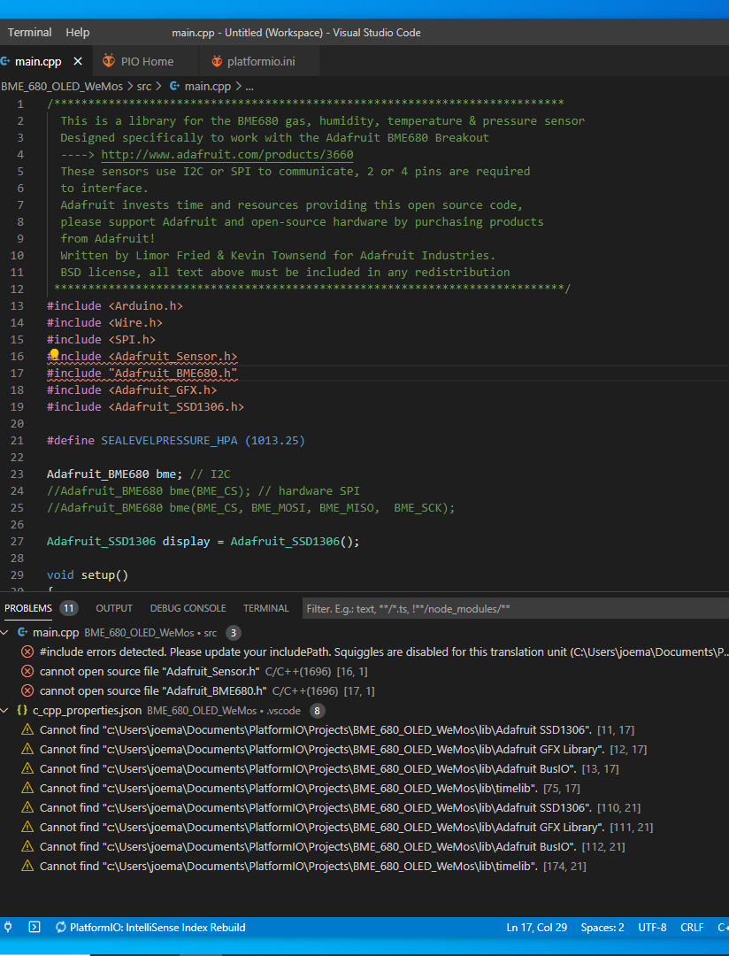This screenshot has height=956, width=729.
Task: Open the Help menu
Action: click(x=77, y=33)
